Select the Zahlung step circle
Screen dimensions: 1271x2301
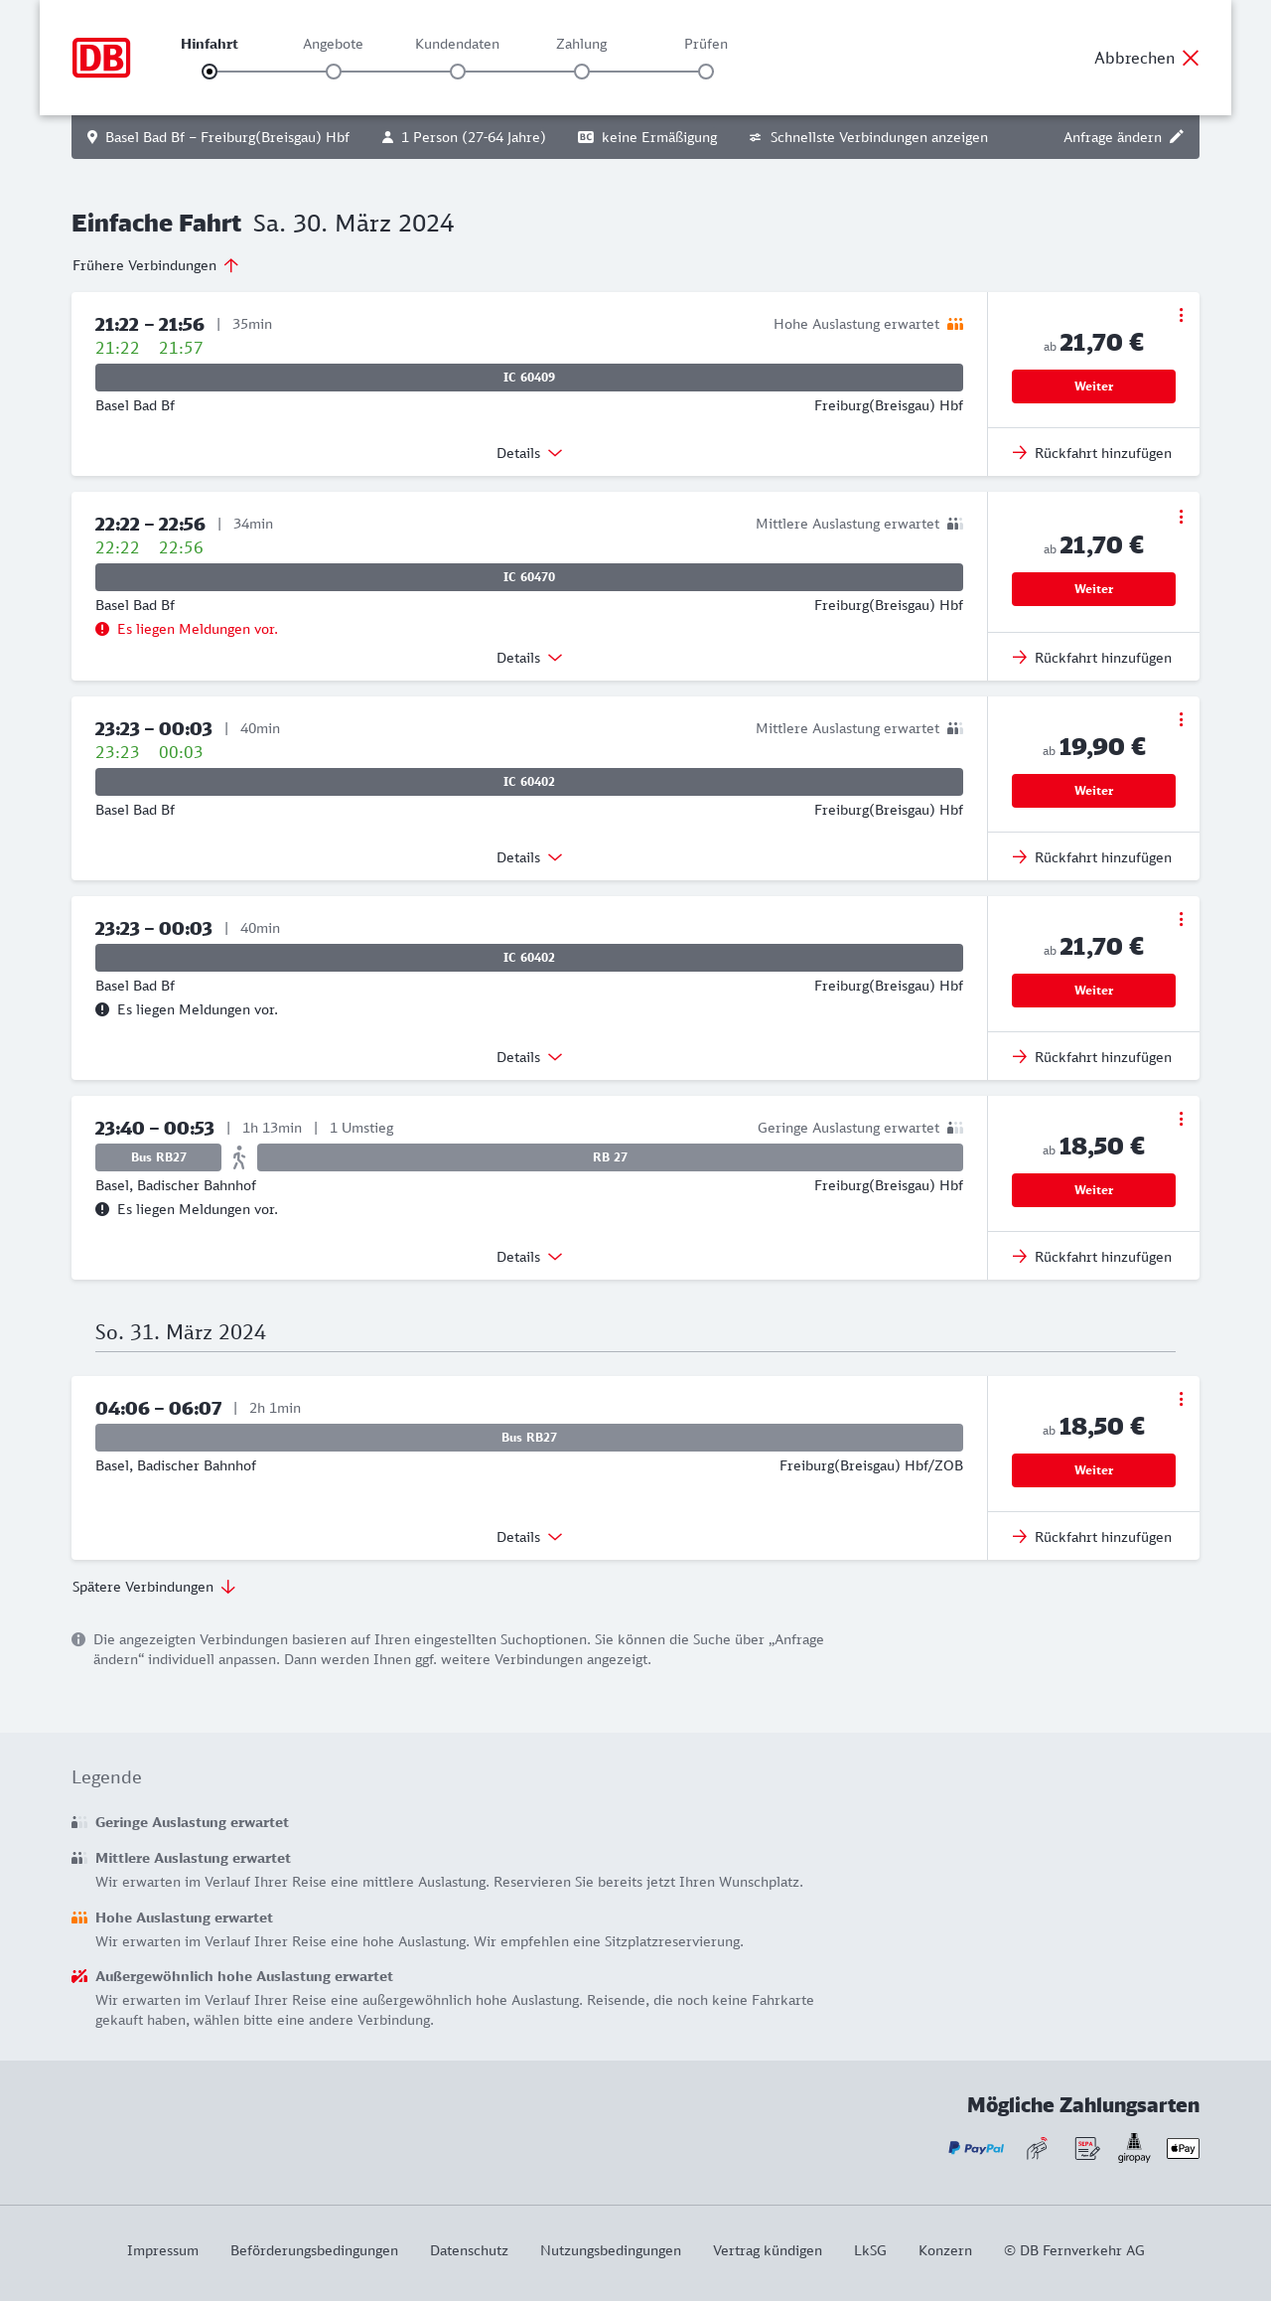[582, 72]
